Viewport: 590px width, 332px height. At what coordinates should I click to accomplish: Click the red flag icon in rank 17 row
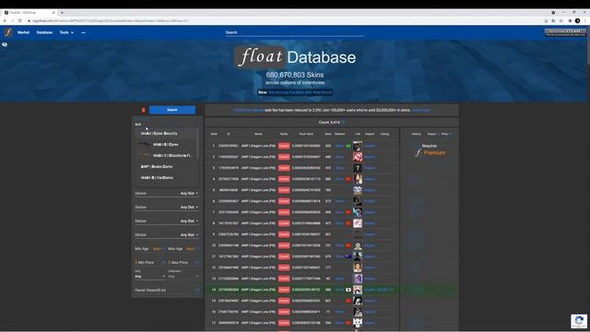click(348, 323)
